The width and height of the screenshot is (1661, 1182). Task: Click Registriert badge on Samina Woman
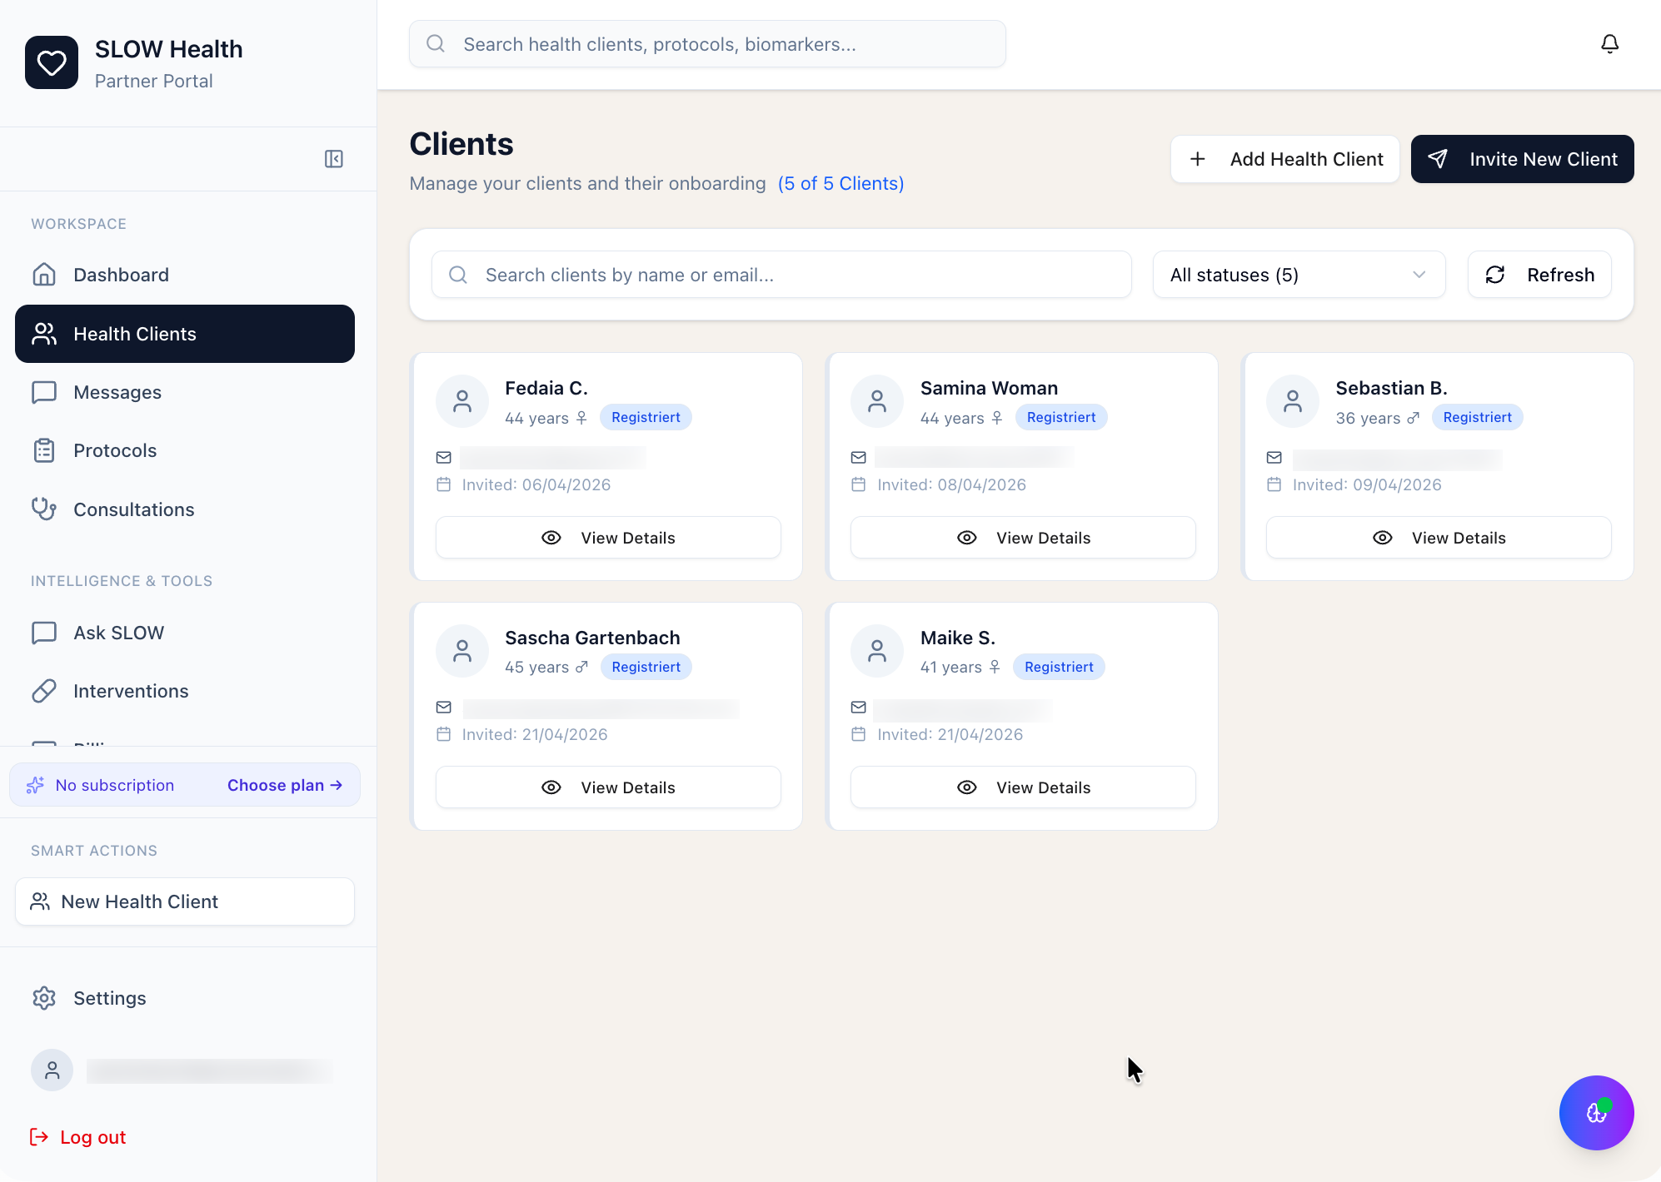pos(1061,417)
